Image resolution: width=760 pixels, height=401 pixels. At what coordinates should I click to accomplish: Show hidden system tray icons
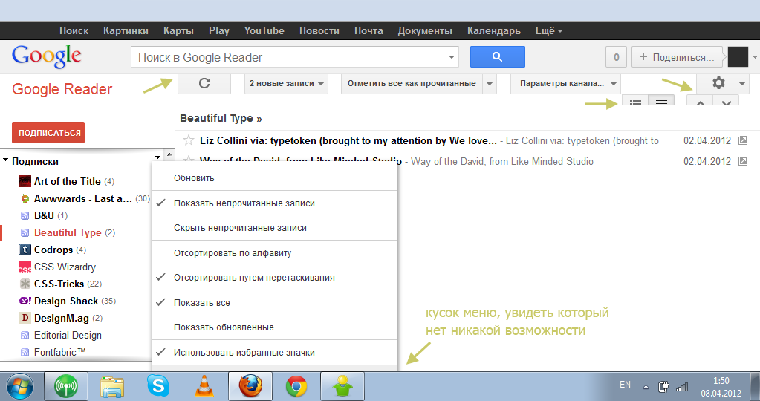pyautogui.click(x=646, y=387)
